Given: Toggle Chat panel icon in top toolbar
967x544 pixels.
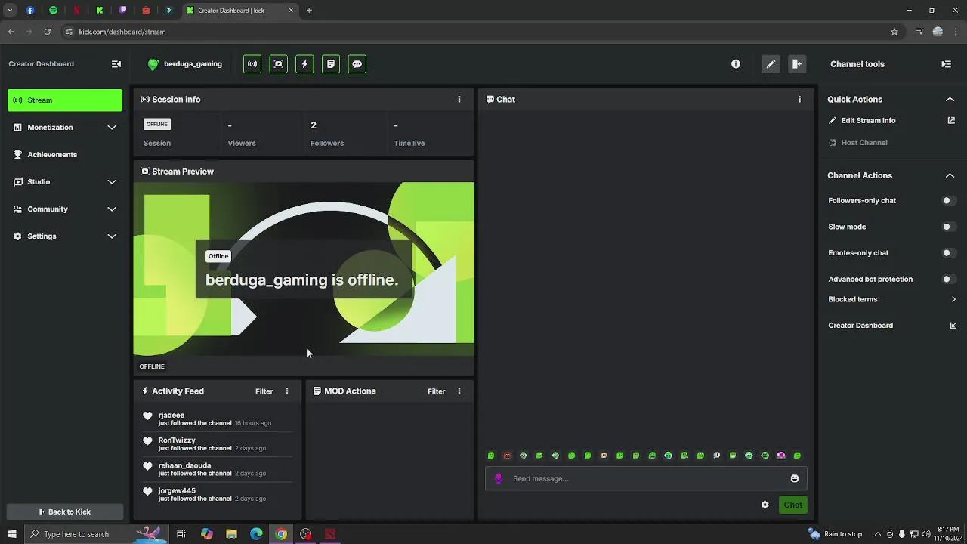Looking at the screenshot, I should pos(357,64).
